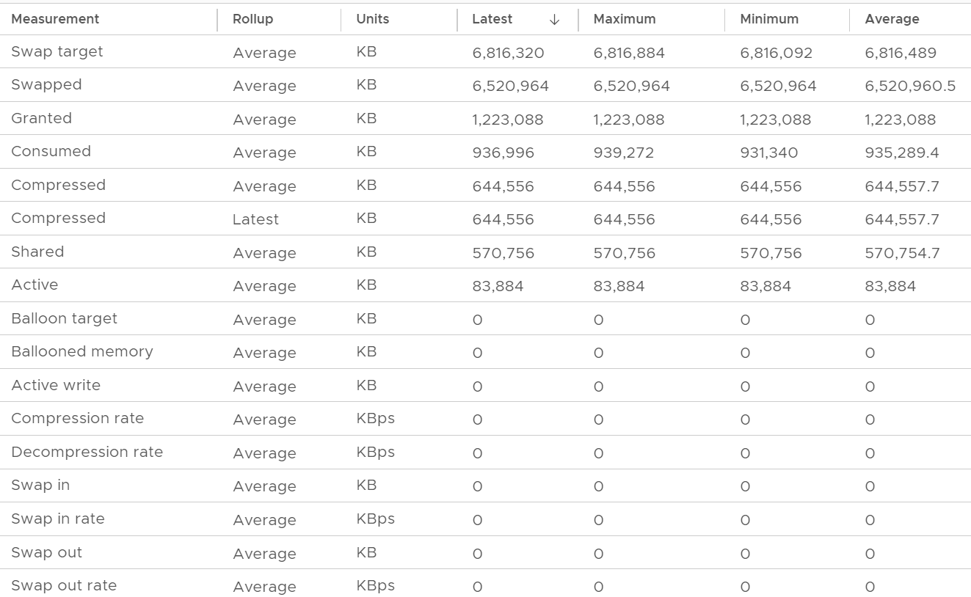Image resolution: width=971 pixels, height=597 pixels.
Task: Sort by the Average column header
Action: tap(892, 19)
